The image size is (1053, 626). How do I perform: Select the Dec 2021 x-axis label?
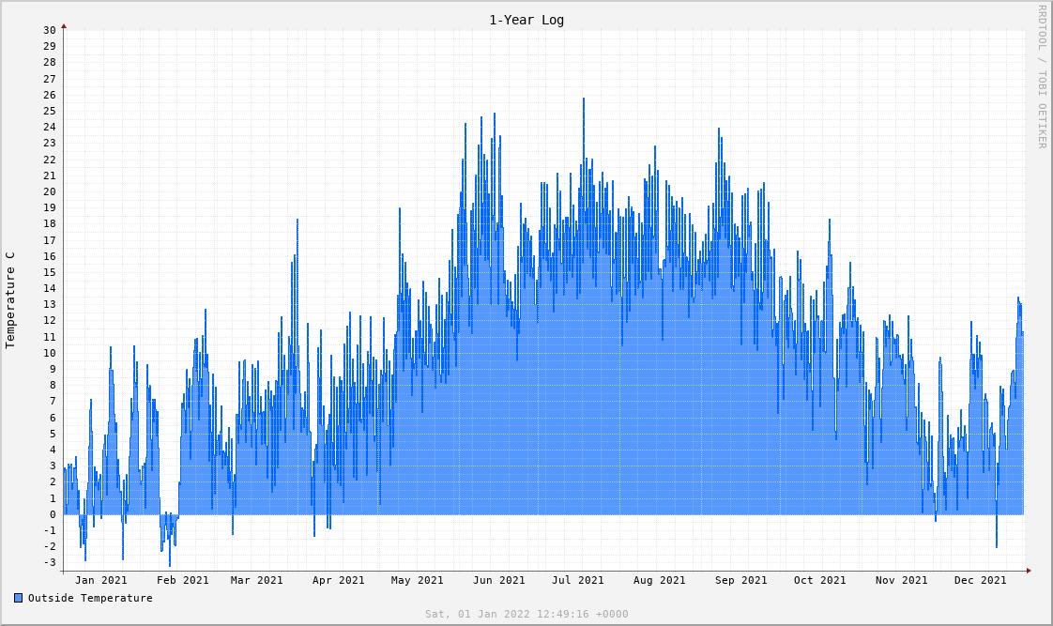click(x=981, y=580)
